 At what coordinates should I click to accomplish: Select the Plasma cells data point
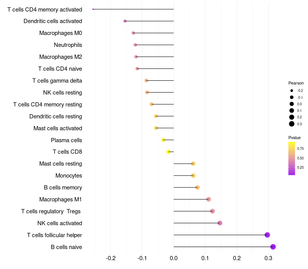(x=163, y=140)
